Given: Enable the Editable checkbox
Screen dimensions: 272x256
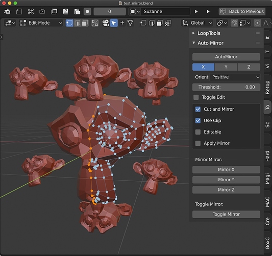Looking at the screenshot, I should (198, 132).
